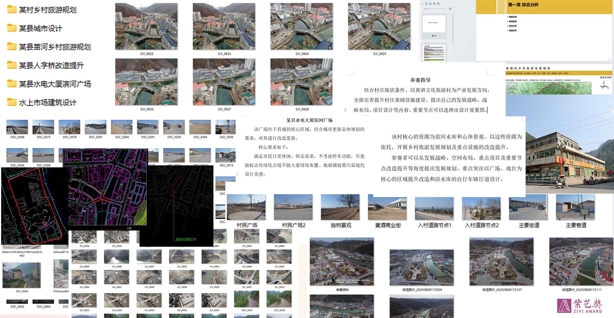Open the DSC_0268 photo thumbnail

(x=17, y=127)
